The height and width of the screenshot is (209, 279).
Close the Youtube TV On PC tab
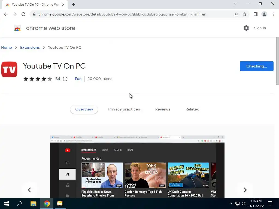(63, 5)
